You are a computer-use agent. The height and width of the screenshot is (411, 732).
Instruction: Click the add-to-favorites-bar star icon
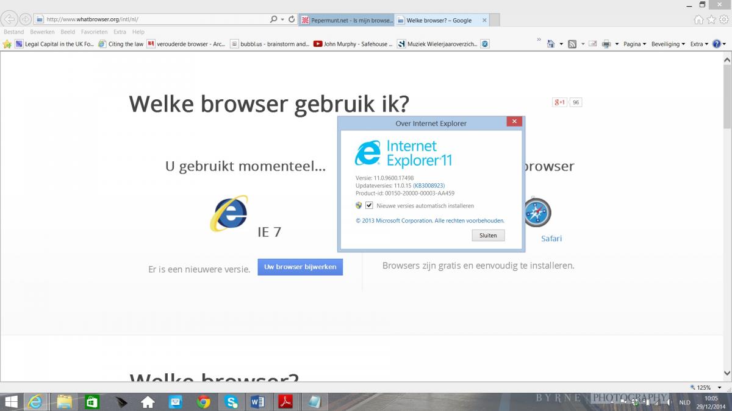pos(7,44)
